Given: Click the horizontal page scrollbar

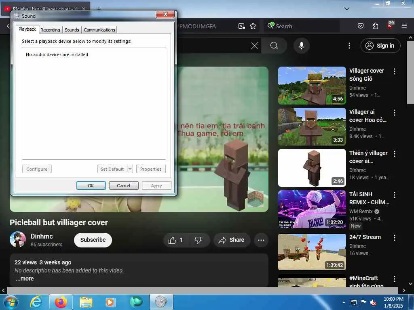Looking at the screenshot, I should (202, 290).
